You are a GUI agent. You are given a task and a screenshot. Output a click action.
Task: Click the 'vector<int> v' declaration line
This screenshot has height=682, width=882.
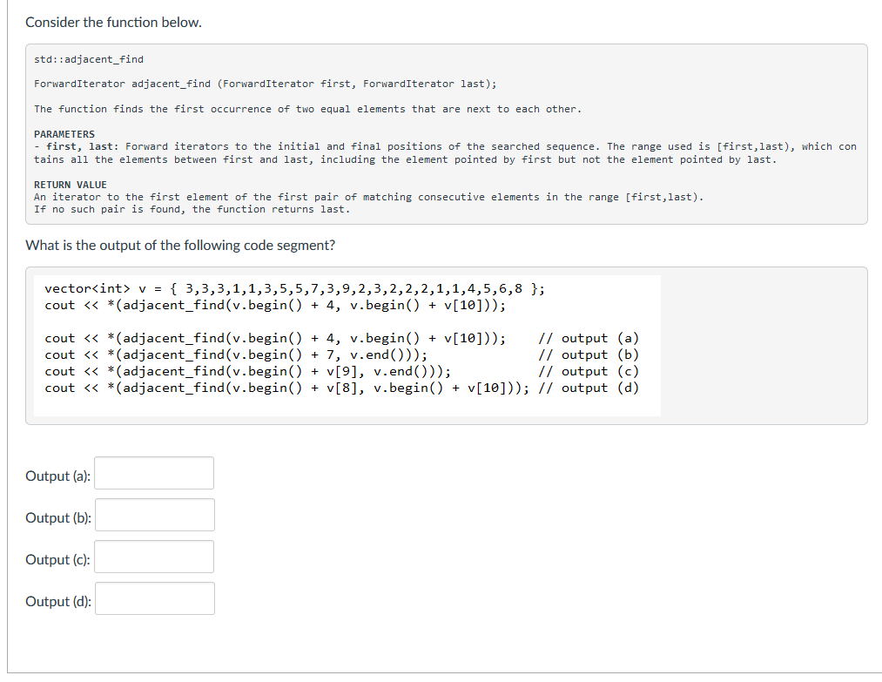(x=295, y=288)
